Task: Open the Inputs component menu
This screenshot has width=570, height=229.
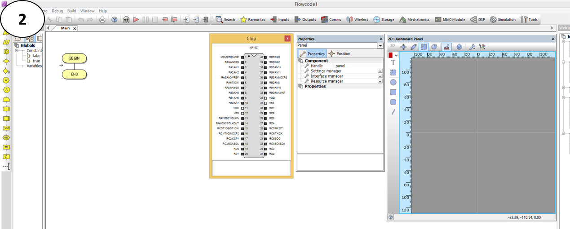Action: click(279, 20)
